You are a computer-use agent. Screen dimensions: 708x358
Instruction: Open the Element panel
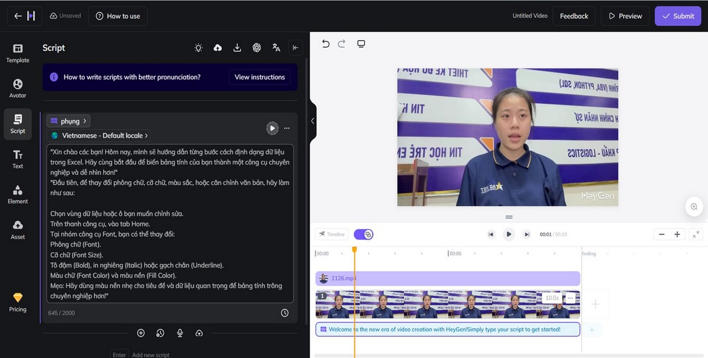(x=18, y=195)
